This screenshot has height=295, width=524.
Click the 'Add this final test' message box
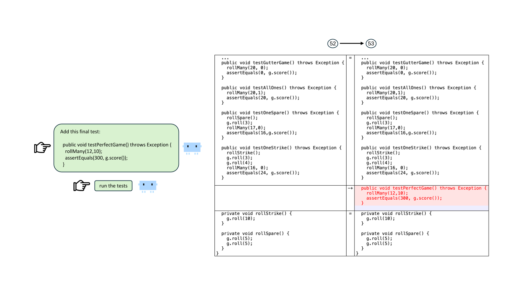[116, 148]
